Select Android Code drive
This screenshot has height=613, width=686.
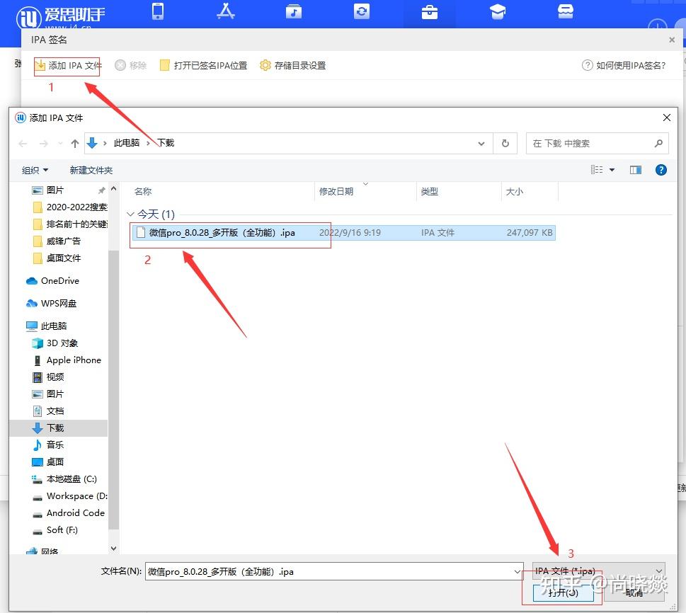pyautogui.click(x=69, y=513)
